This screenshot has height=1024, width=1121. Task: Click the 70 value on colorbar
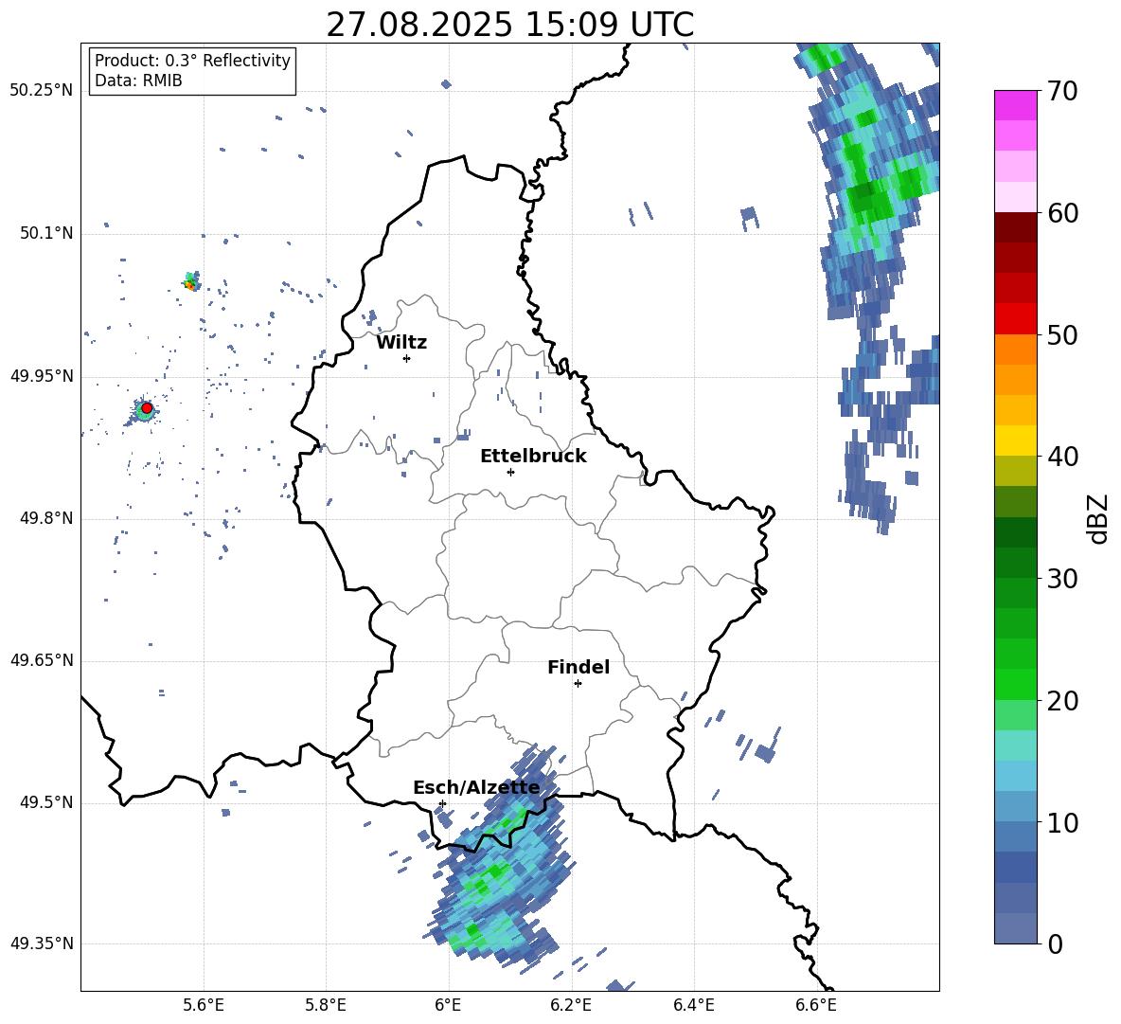(x=1062, y=92)
